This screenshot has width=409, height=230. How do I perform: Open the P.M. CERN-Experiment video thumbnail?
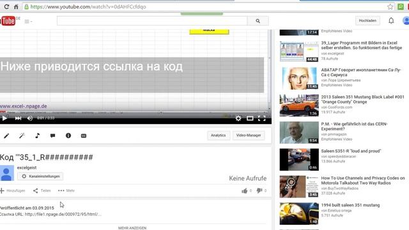299,132
